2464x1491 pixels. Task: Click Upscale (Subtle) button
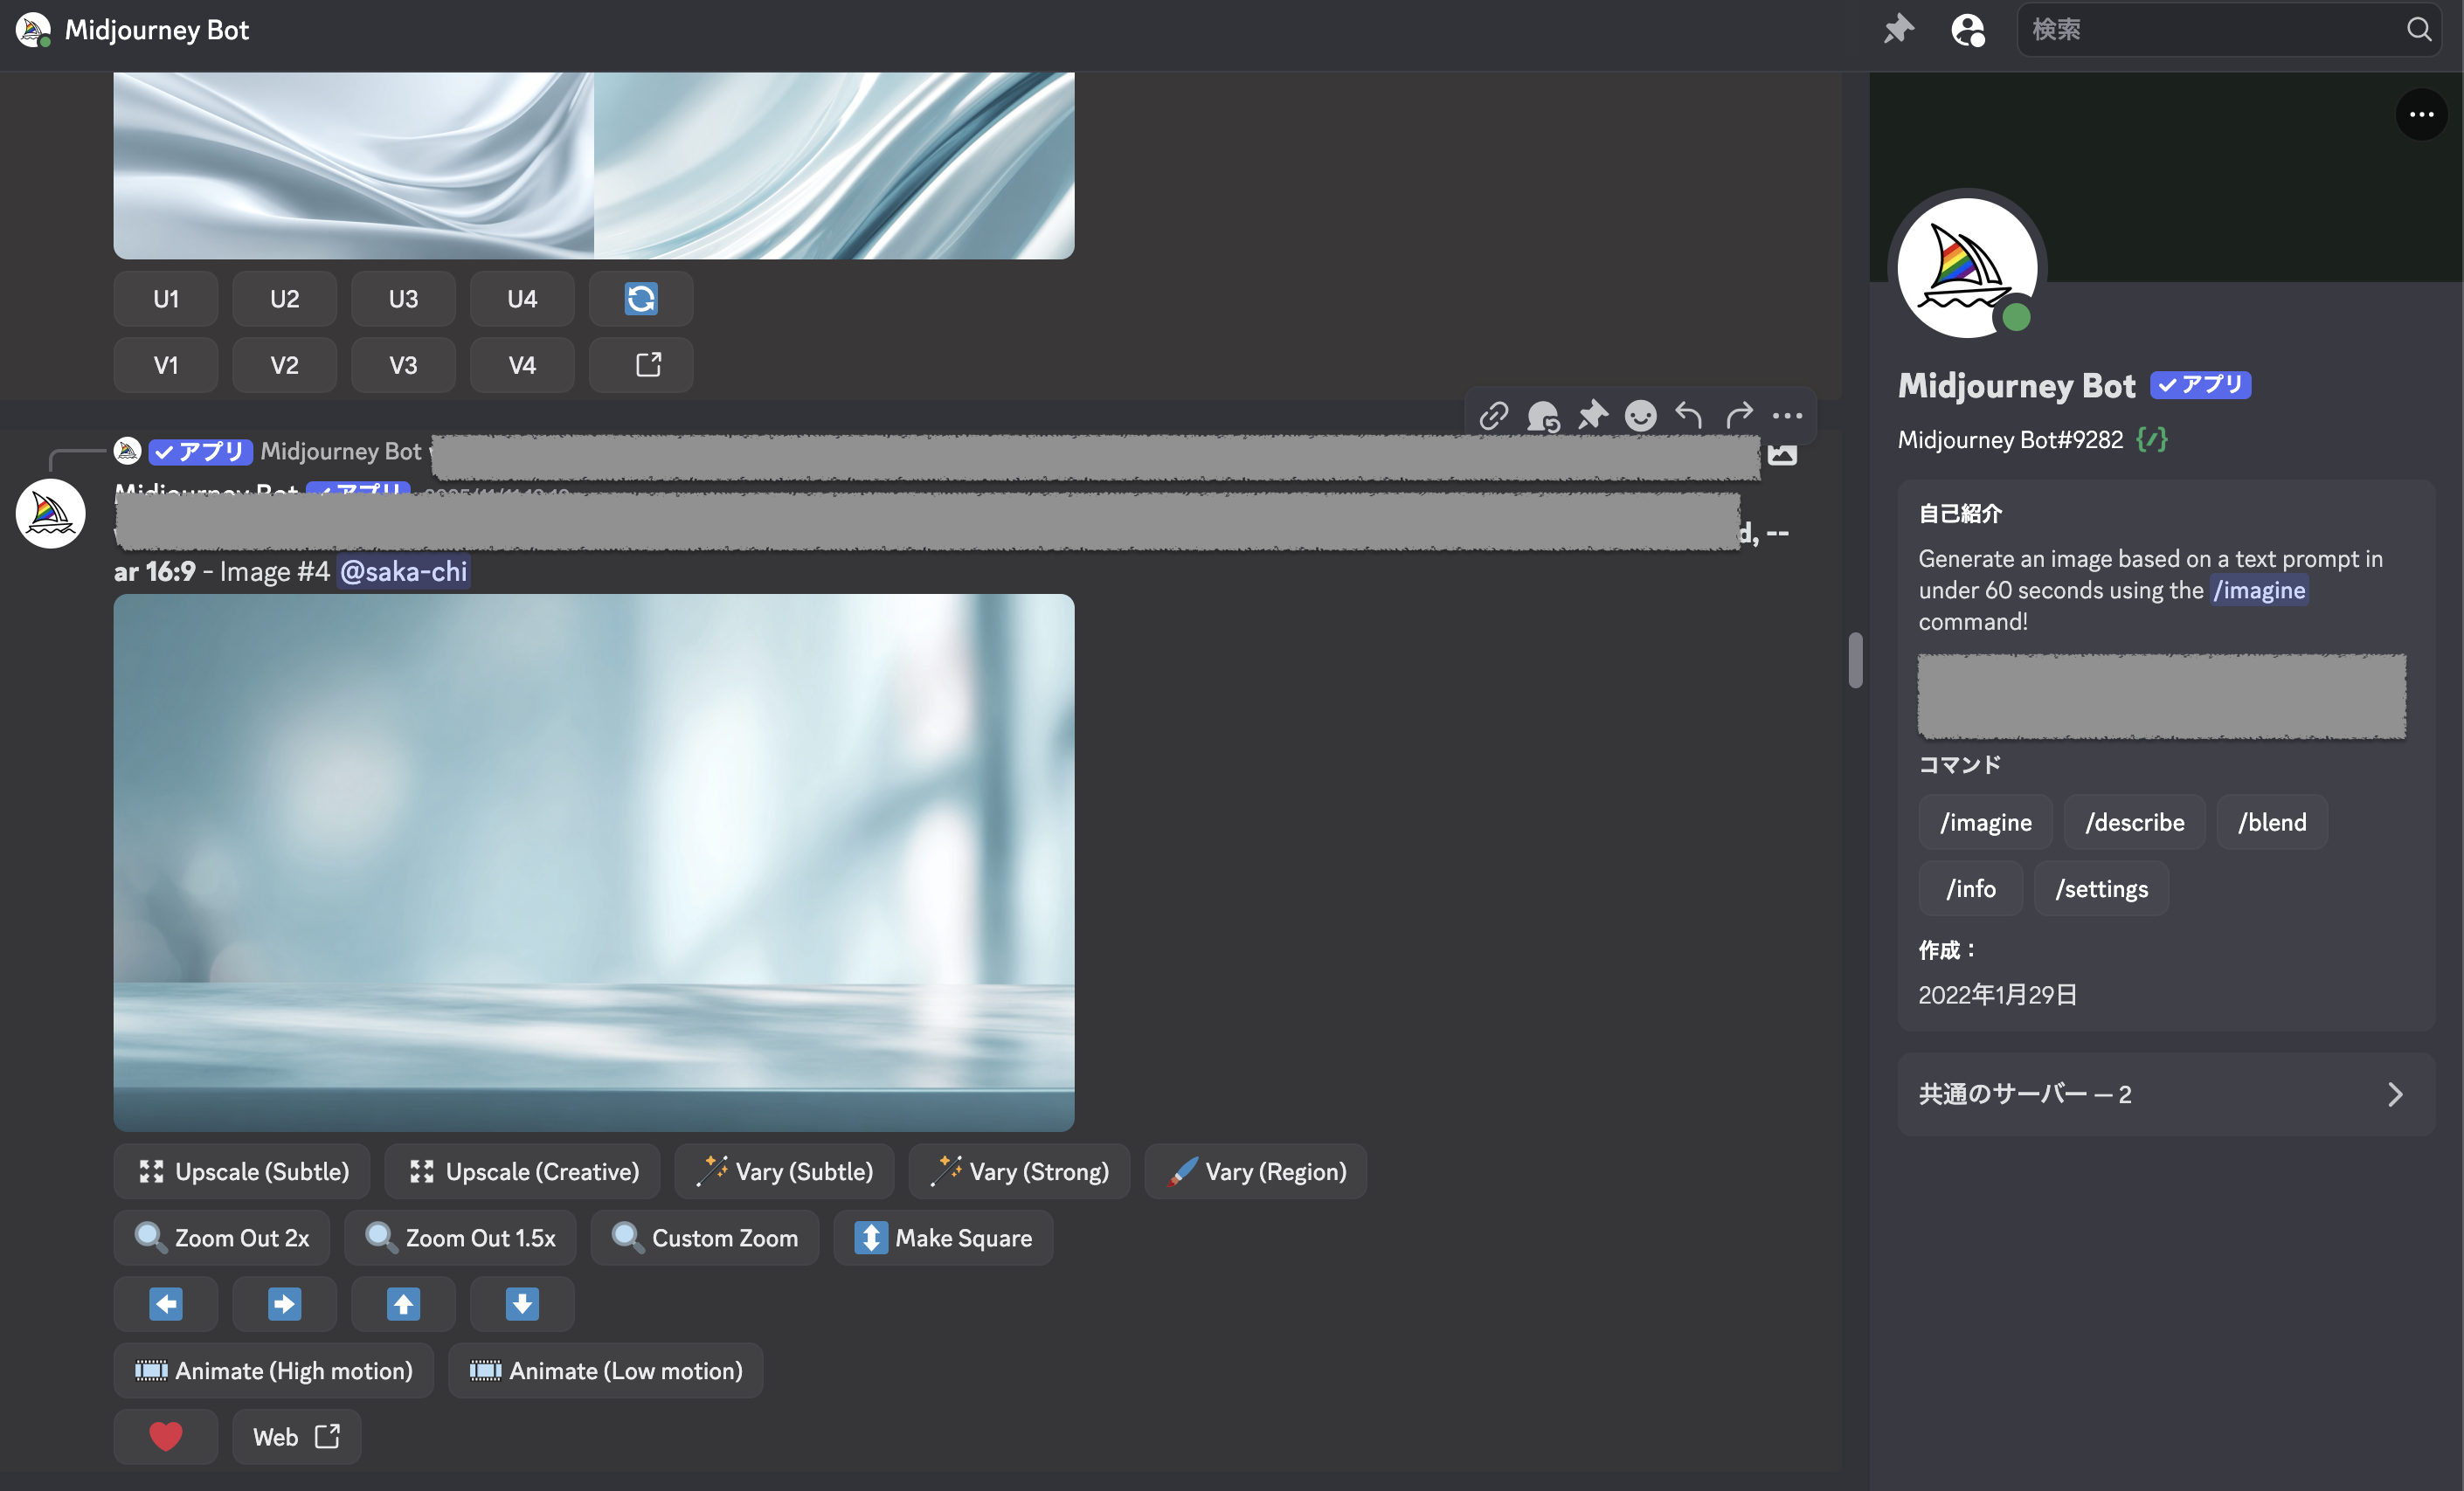242,1171
